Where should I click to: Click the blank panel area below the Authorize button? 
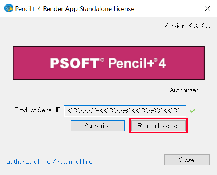98,137
